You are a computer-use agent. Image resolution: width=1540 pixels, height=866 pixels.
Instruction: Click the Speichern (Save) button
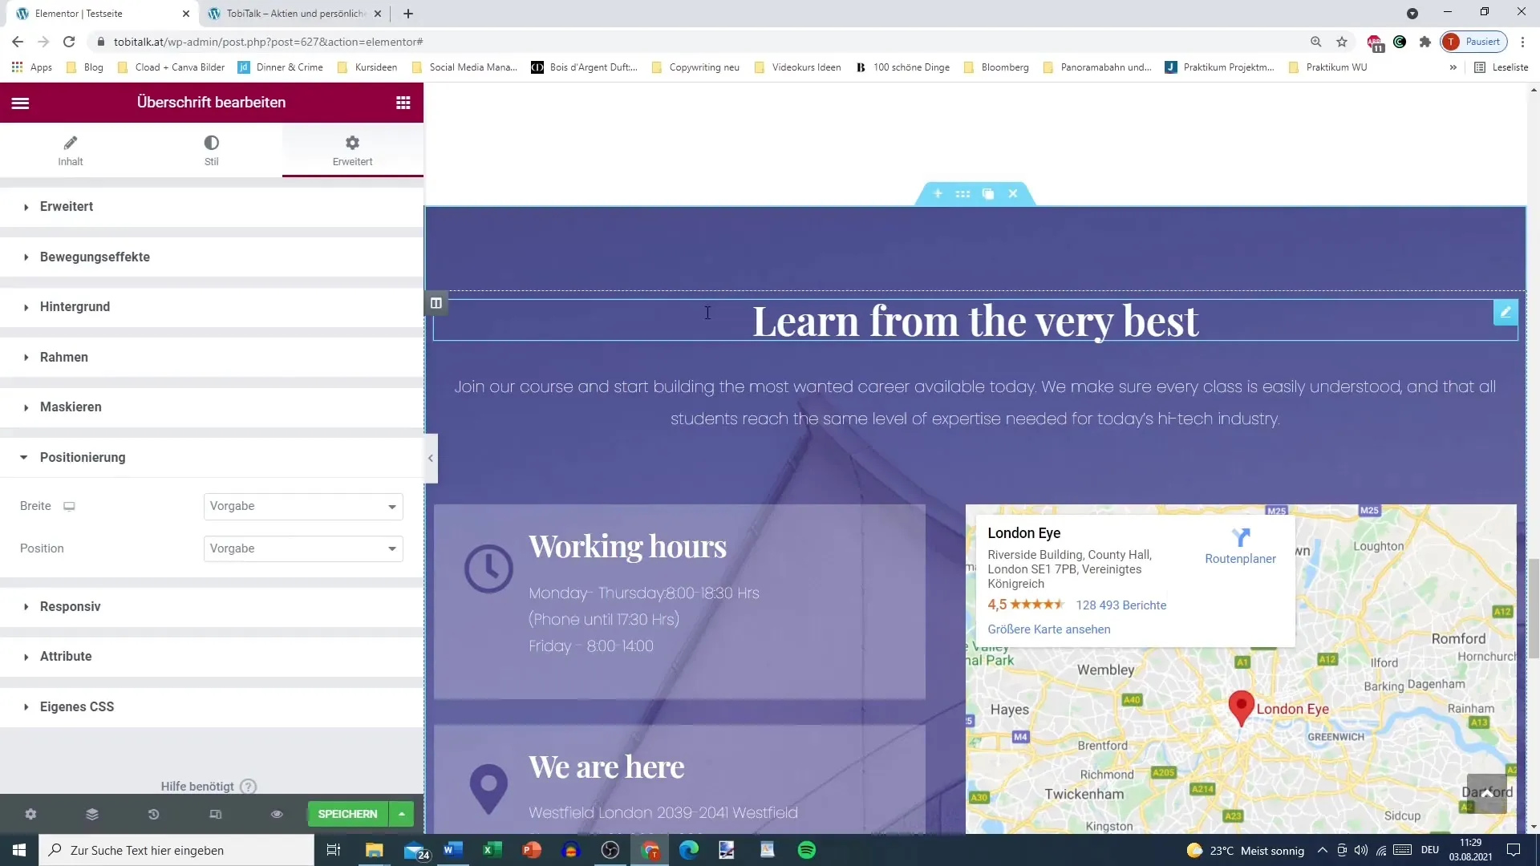pyautogui.click(x=349, y=814)
